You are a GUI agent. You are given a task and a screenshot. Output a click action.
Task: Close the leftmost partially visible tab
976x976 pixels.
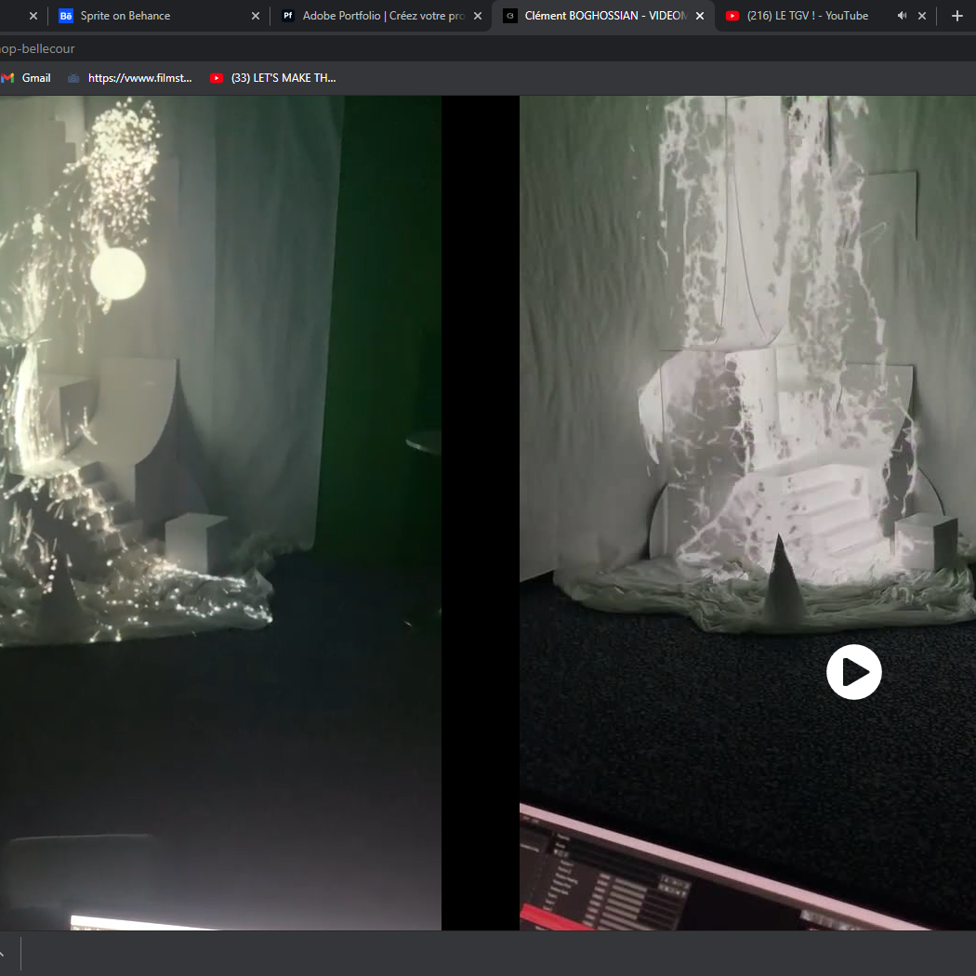[33, 16]
